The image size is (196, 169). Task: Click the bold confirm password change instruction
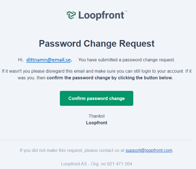pos(110,78)
